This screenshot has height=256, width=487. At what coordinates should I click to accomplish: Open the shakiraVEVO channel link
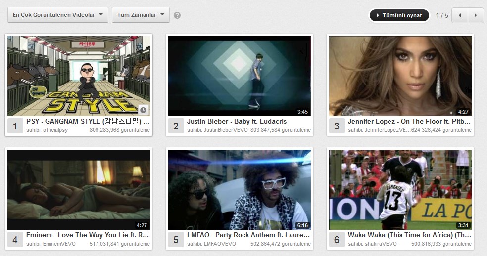381,244
